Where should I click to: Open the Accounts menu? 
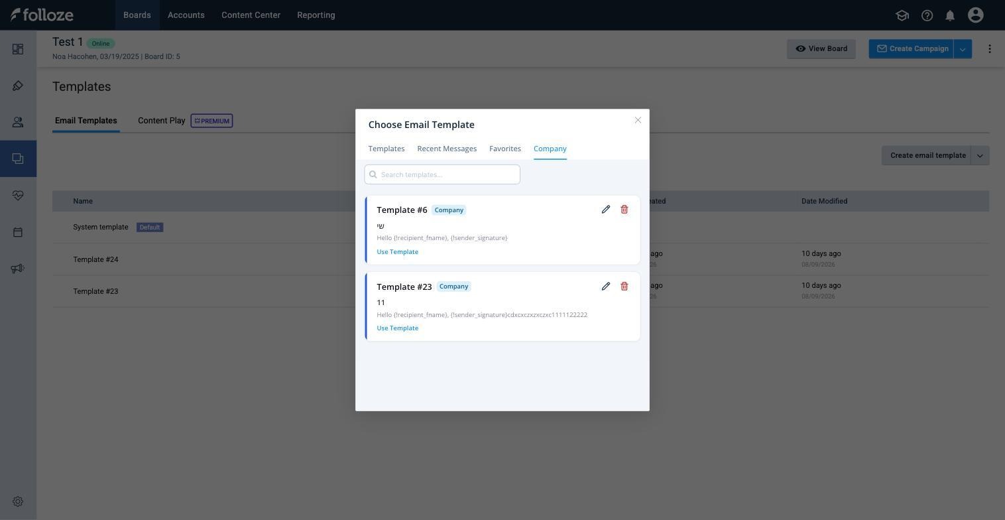(186, 15)
